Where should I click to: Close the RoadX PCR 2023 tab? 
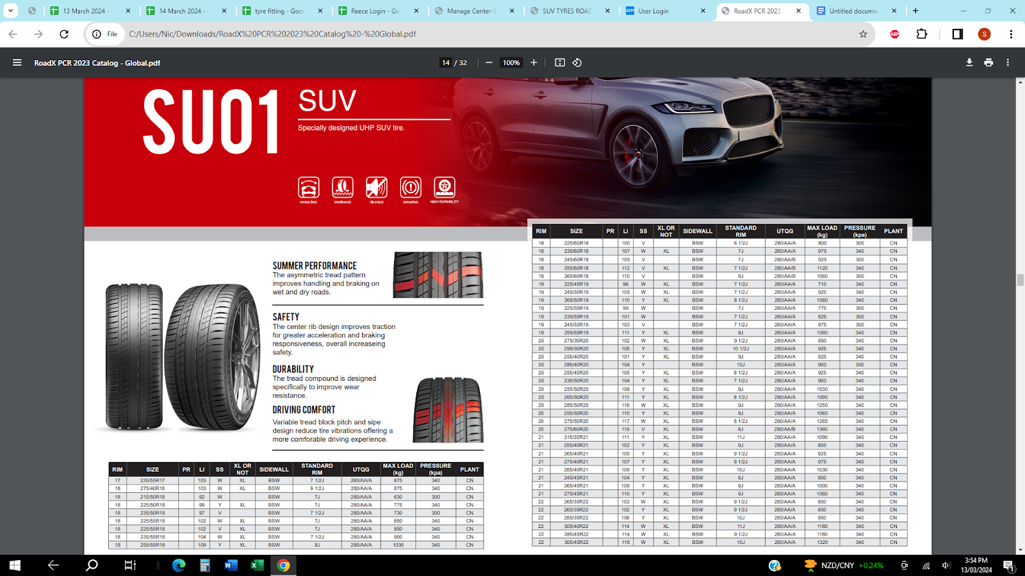pos(799,11)
